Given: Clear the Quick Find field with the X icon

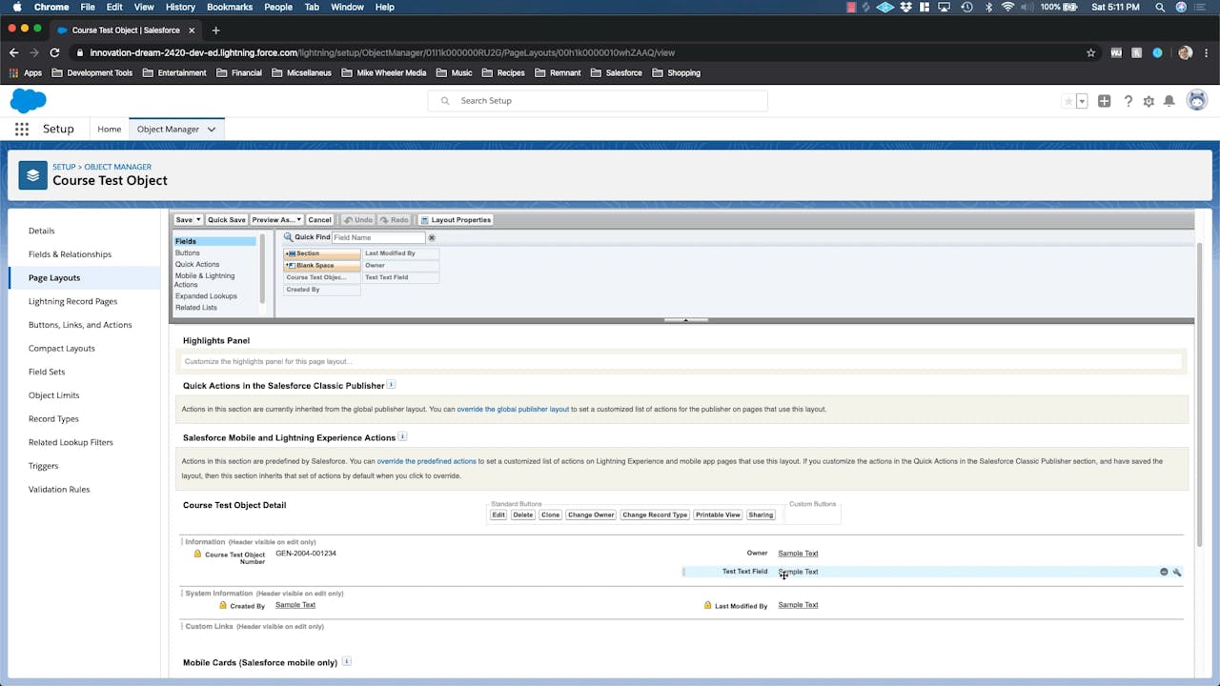Looking at the screenshot, I should point(432,237).
